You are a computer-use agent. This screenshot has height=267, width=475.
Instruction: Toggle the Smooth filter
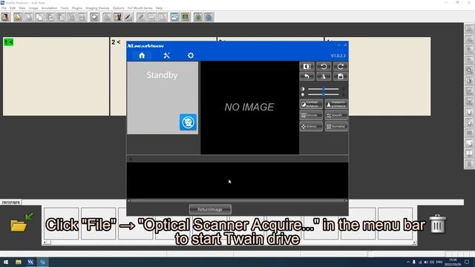pos(336,116)
